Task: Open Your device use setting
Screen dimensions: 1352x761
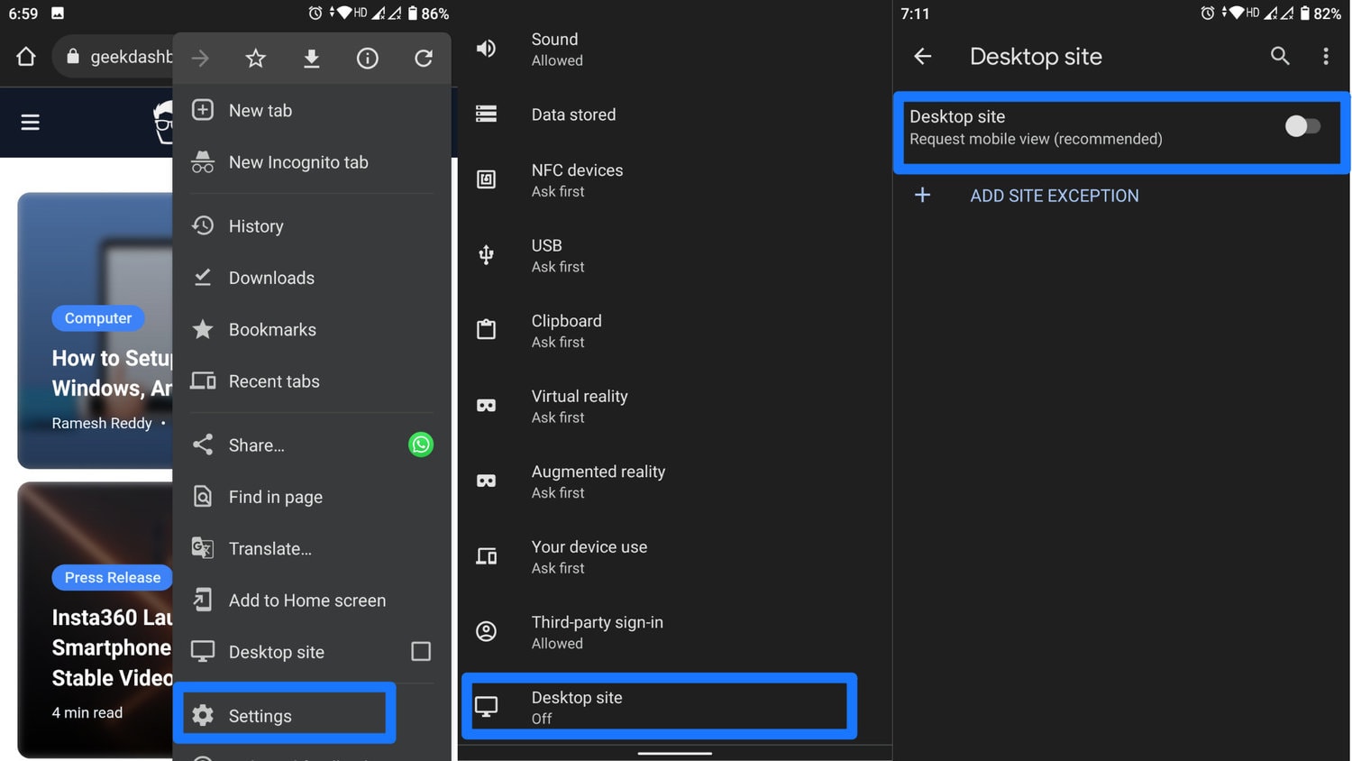Action: 675,556
